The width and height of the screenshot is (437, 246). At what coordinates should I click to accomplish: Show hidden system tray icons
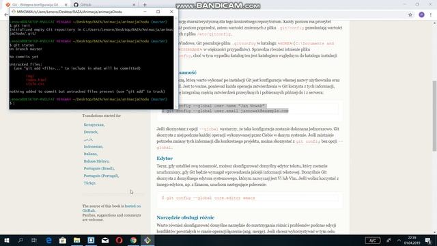tap(399, 240)
